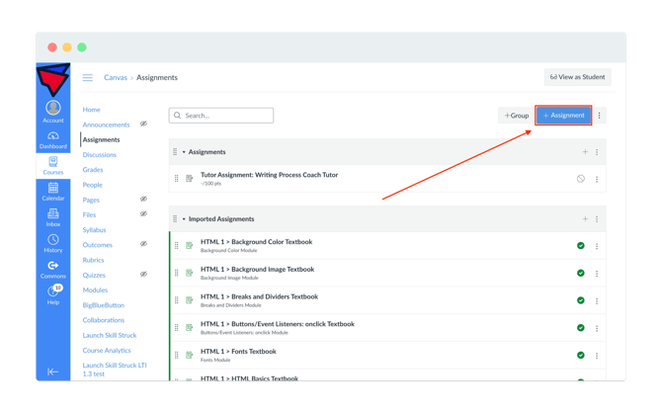
Task: Open the Inbox icon in blue sidebar
Action: [x=53, y=213]
